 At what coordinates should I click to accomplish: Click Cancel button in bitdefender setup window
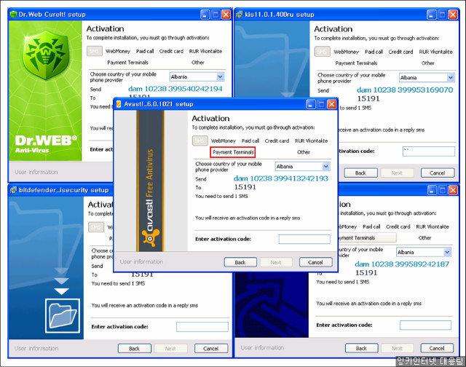coord(211,349)
